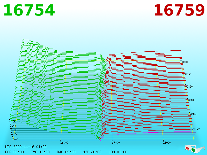Click the 0.5k volume axis label
The height and width of the screenshot is (155, 207).
[12, 121]
